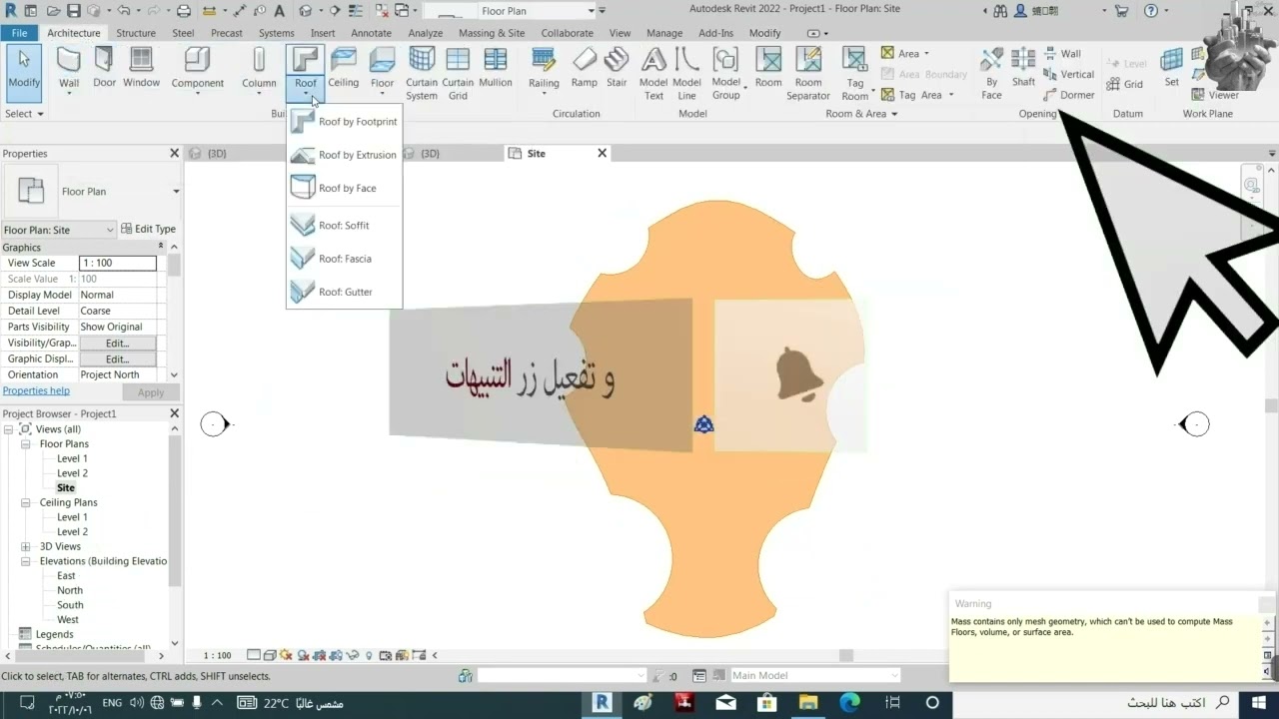This screenshot has width=1279, height=719.
Task: Choose Roof: Fascia
Action: (x=344, y=259)
